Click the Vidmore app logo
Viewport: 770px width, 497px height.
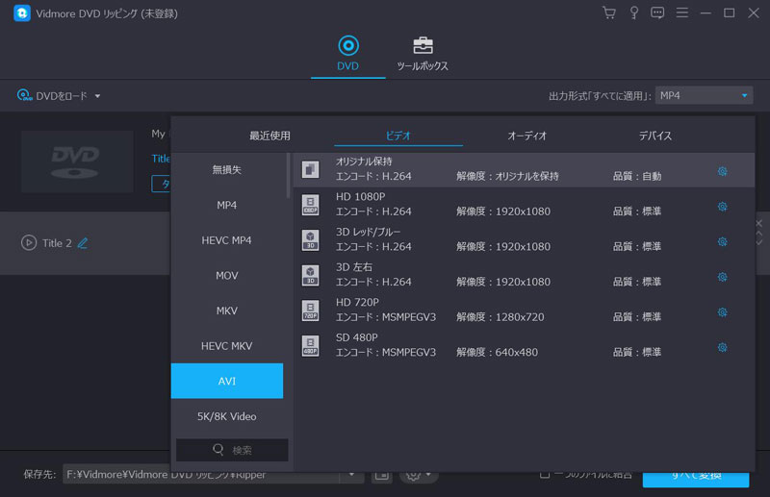click(x=21, y=13)
